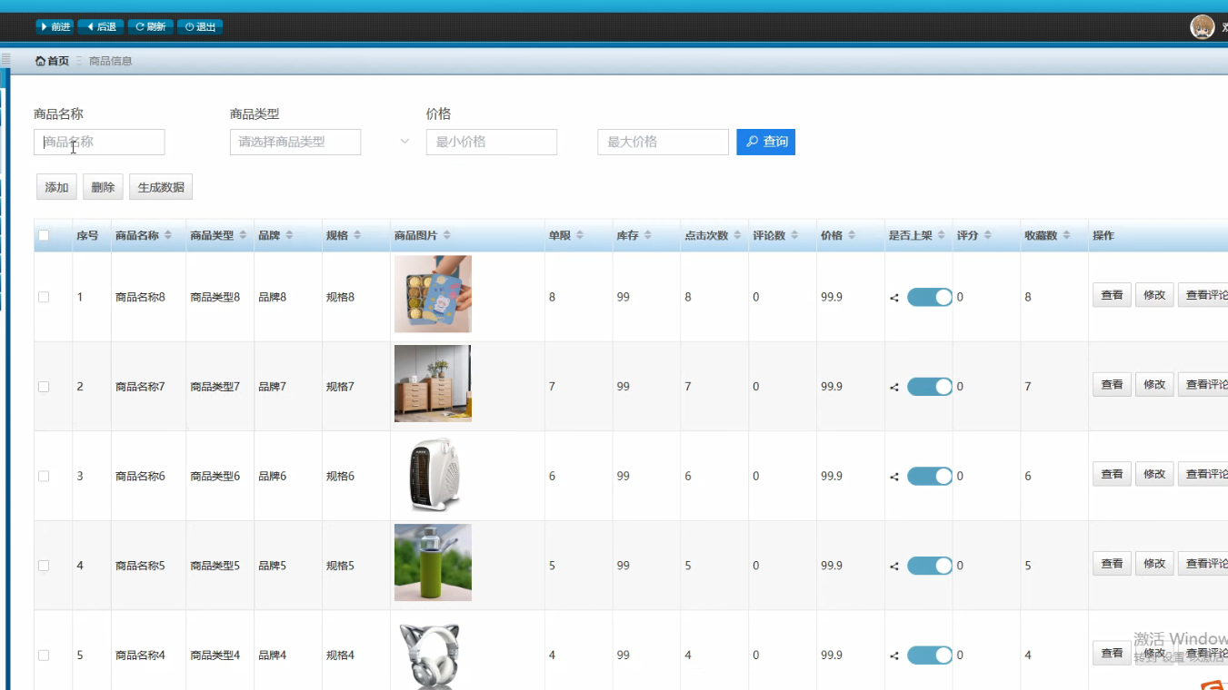
Task: Go to 首页 breadcrumb
Action: (52, 61)
